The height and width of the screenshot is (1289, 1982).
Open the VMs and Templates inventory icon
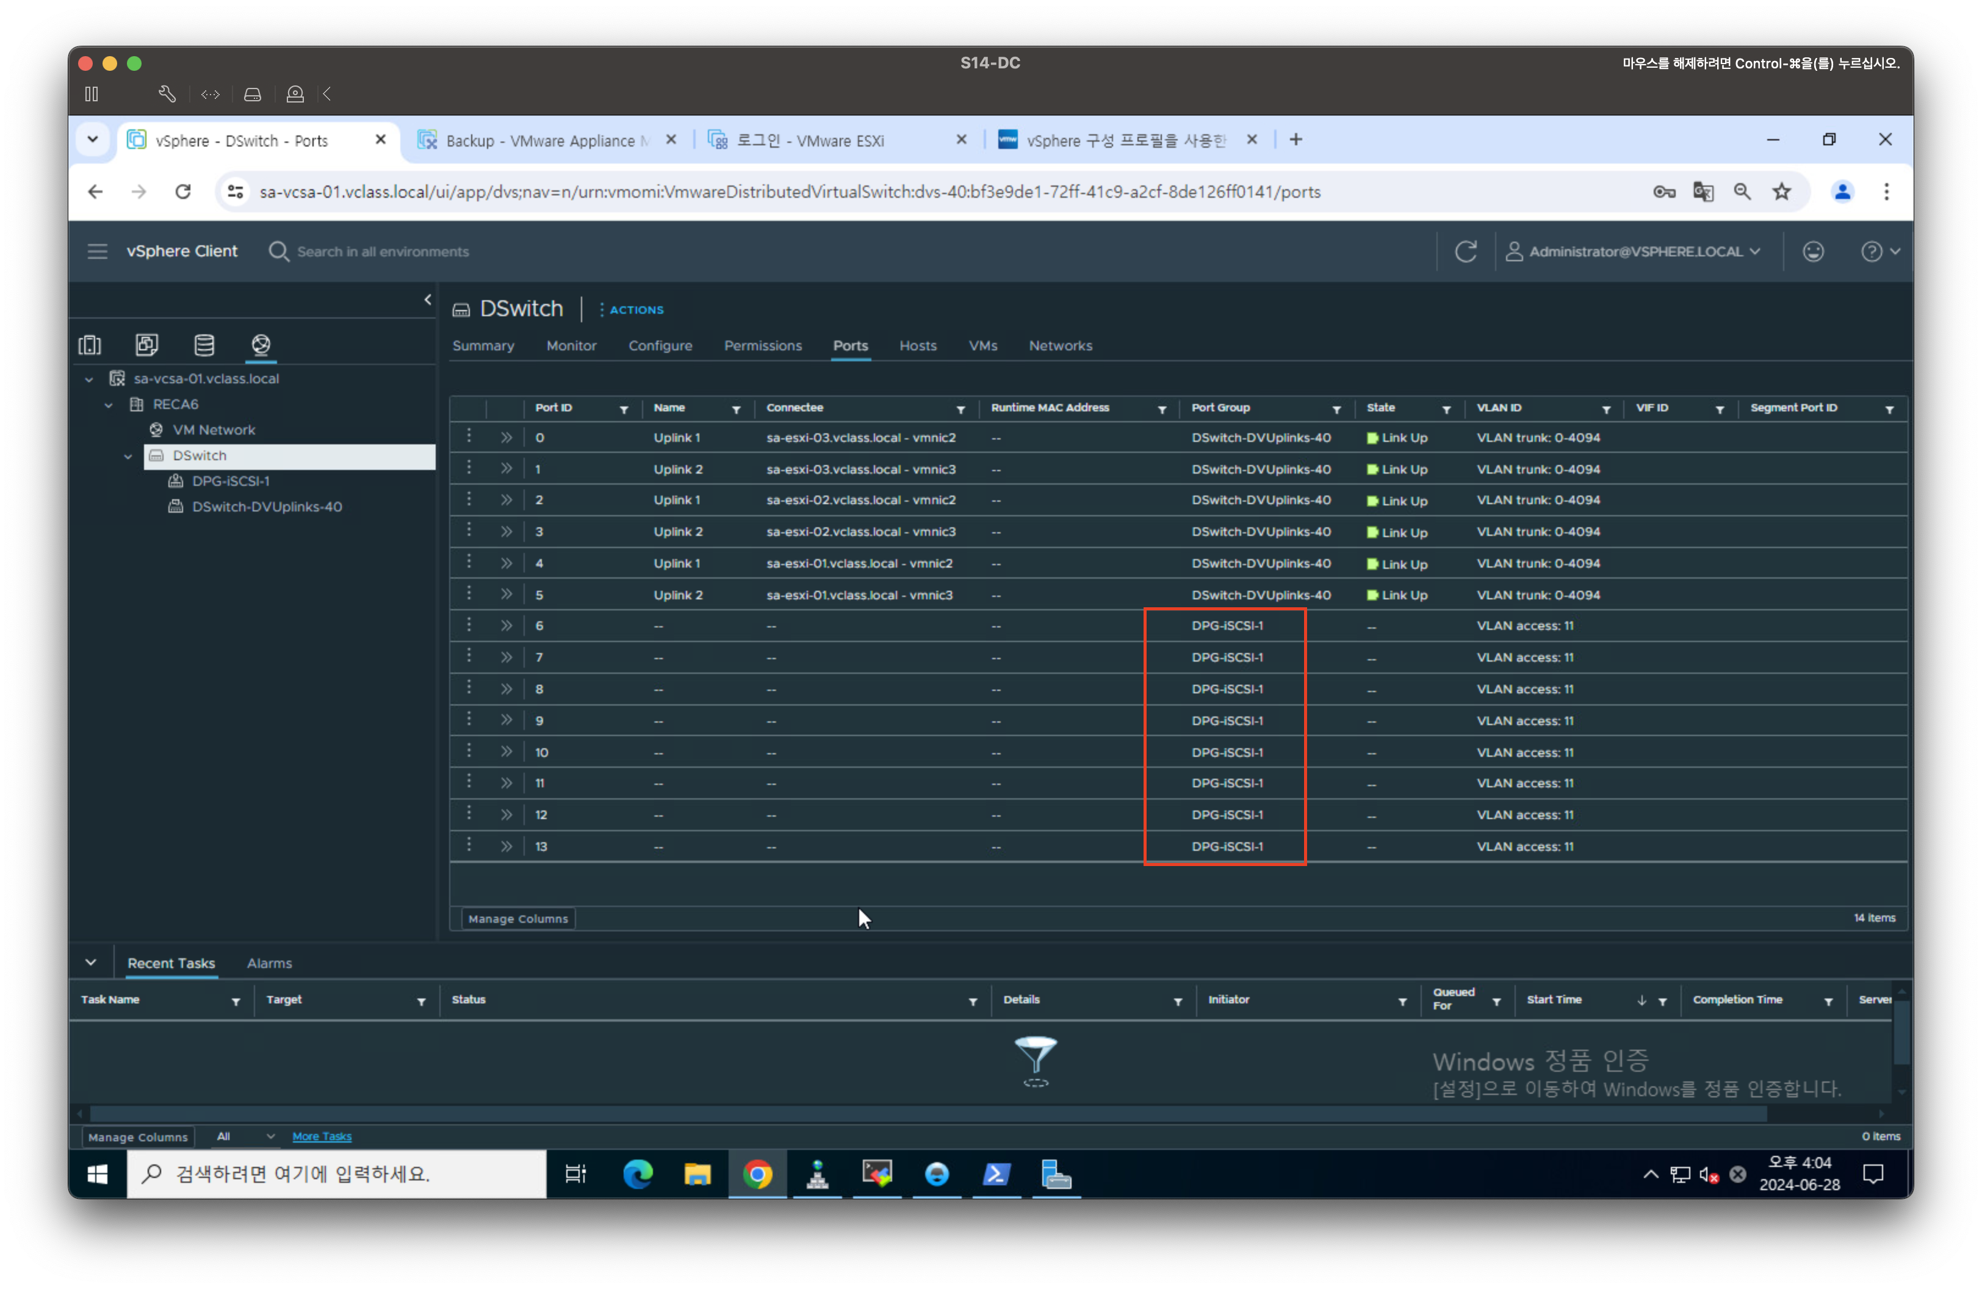pos(146,345)
